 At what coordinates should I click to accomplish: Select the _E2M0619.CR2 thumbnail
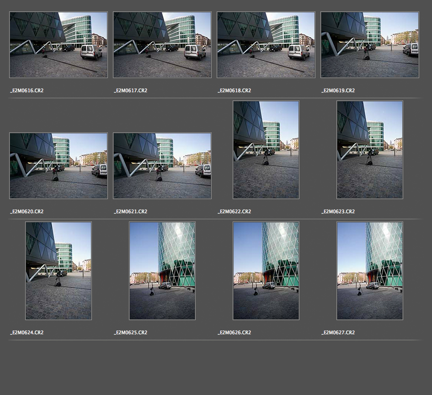coord(370,45)
